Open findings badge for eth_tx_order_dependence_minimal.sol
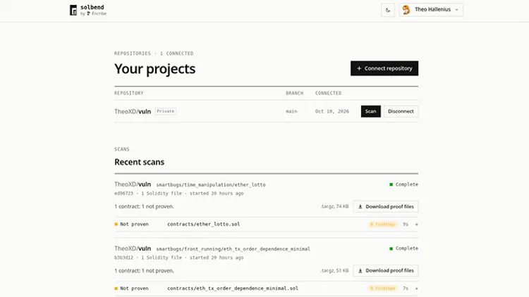The image size is (529, 297). point(382,289)
